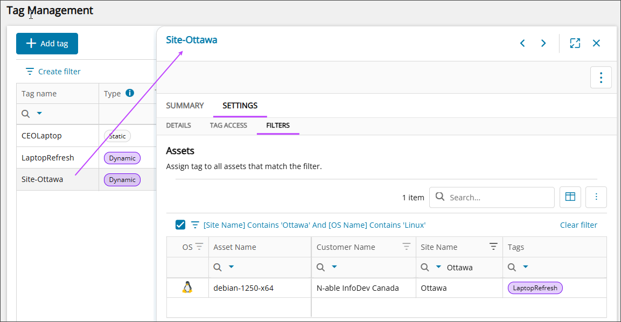Click the Clear filter link
Image resolution: width=621 pixels, height=322 pixels.
click(x=578, y=225)
